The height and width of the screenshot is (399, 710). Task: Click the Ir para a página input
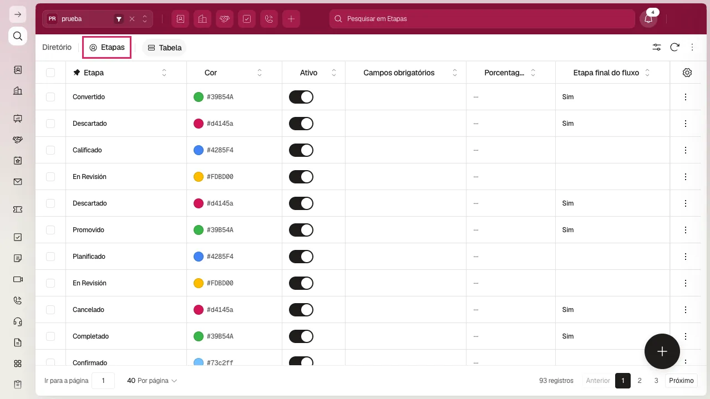(x=103, y=381)
